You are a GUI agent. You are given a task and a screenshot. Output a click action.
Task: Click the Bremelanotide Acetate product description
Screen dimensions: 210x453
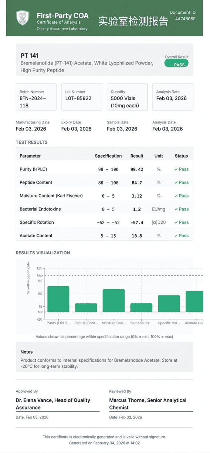87,67
